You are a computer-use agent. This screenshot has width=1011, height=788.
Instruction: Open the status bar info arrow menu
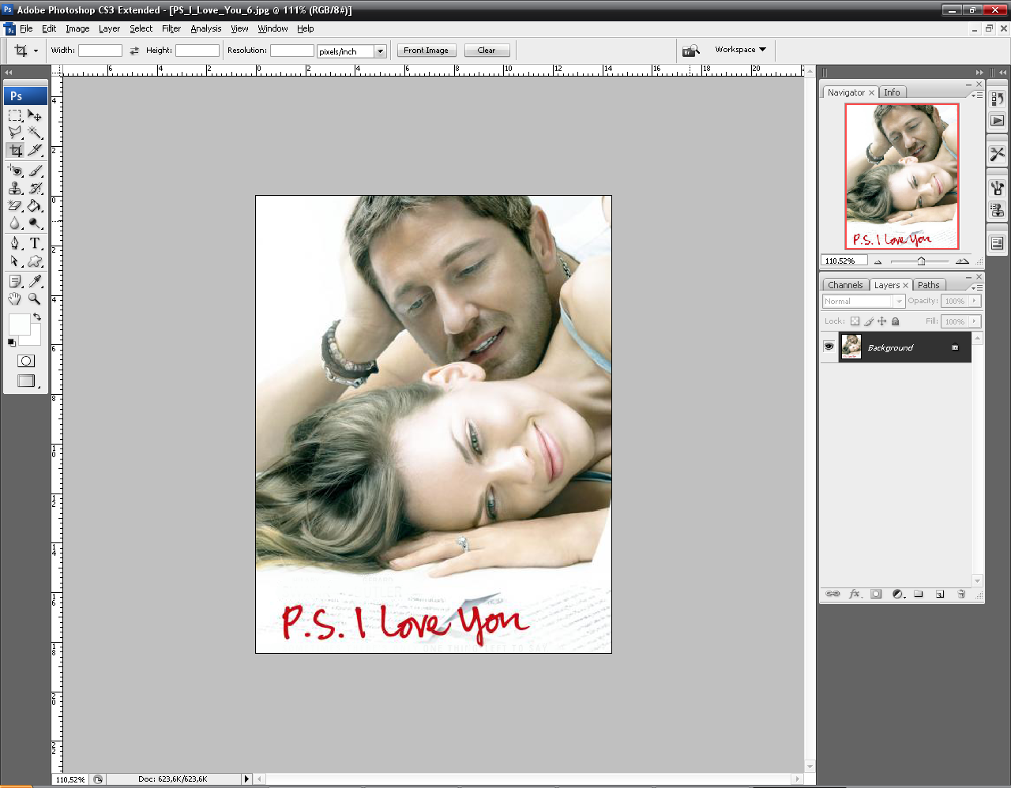246,779
